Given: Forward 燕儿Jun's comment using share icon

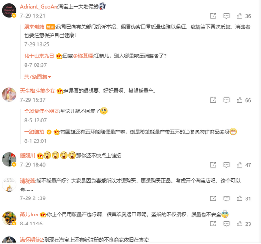Looking at the screenshot, I should 213,224.
